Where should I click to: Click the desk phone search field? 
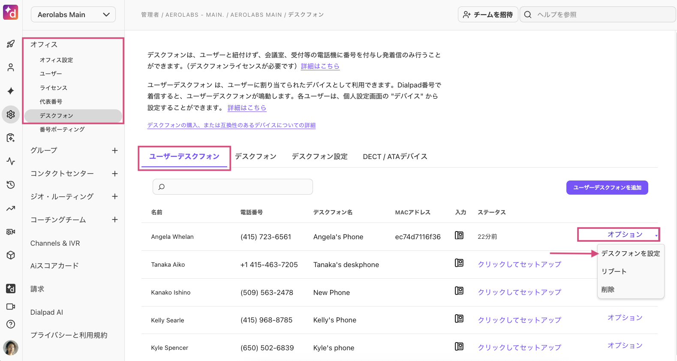tap(233, 187)
